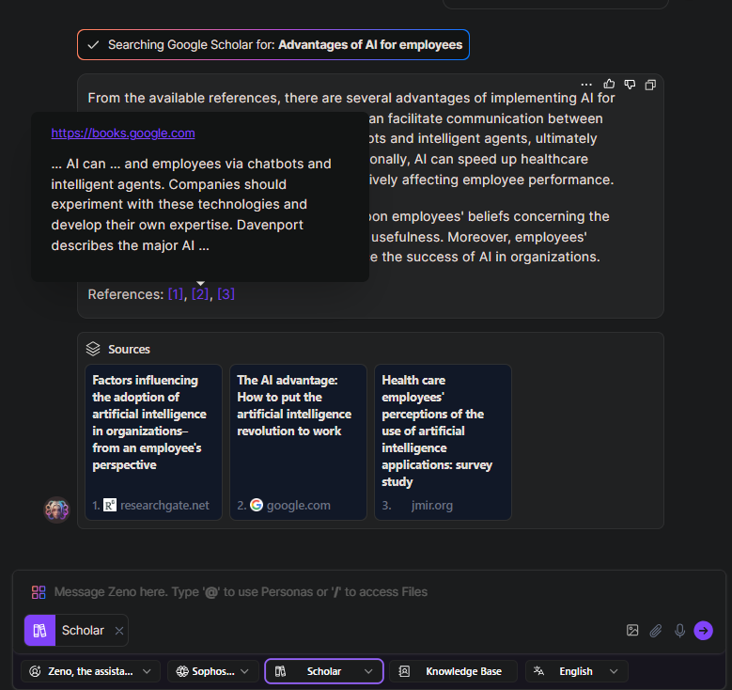732x690 pixels.
Task: Copy the response with copy icon
Action: click(x=650, y=85)
